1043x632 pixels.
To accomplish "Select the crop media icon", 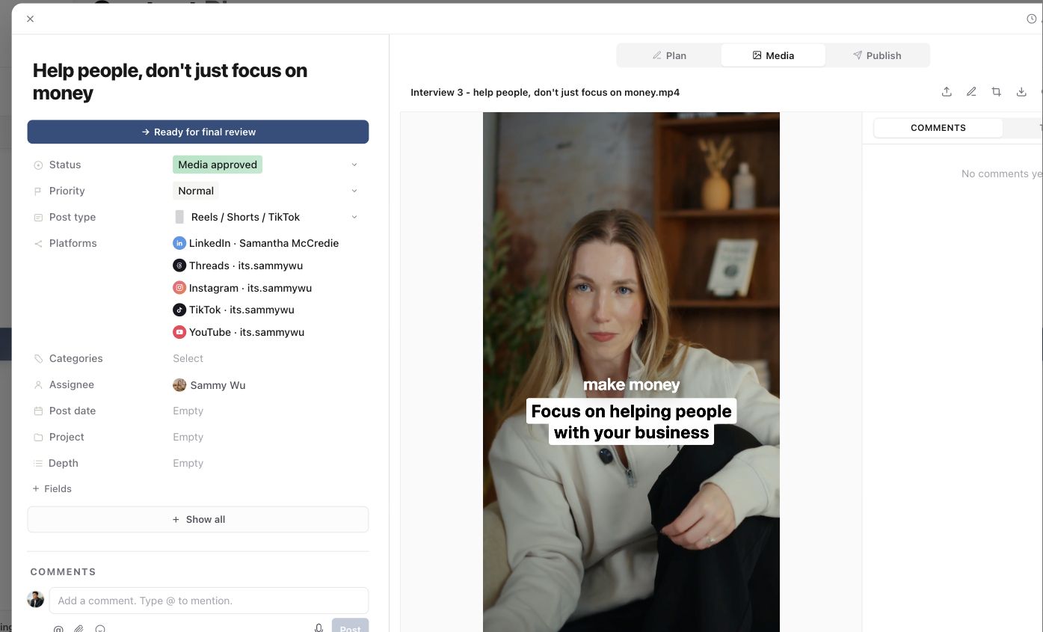I will coord(997,92).
